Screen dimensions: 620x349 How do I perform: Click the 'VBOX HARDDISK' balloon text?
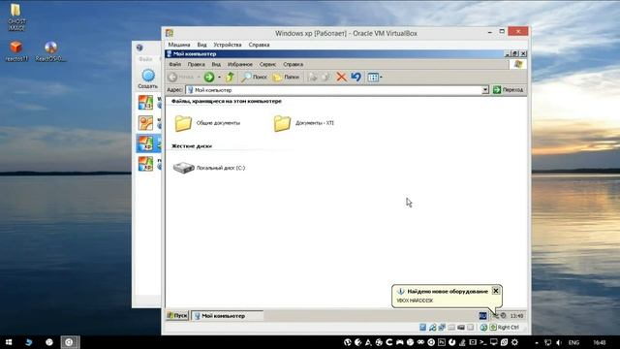[x=415, y=301]
